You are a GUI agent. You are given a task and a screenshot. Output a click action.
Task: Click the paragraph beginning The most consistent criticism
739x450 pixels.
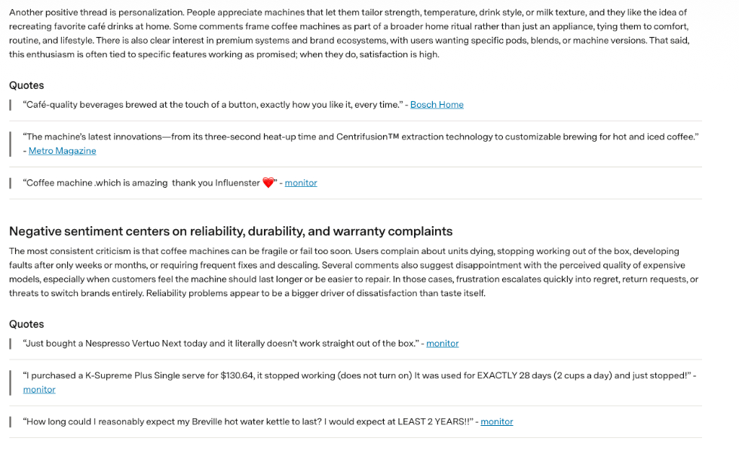354,272
